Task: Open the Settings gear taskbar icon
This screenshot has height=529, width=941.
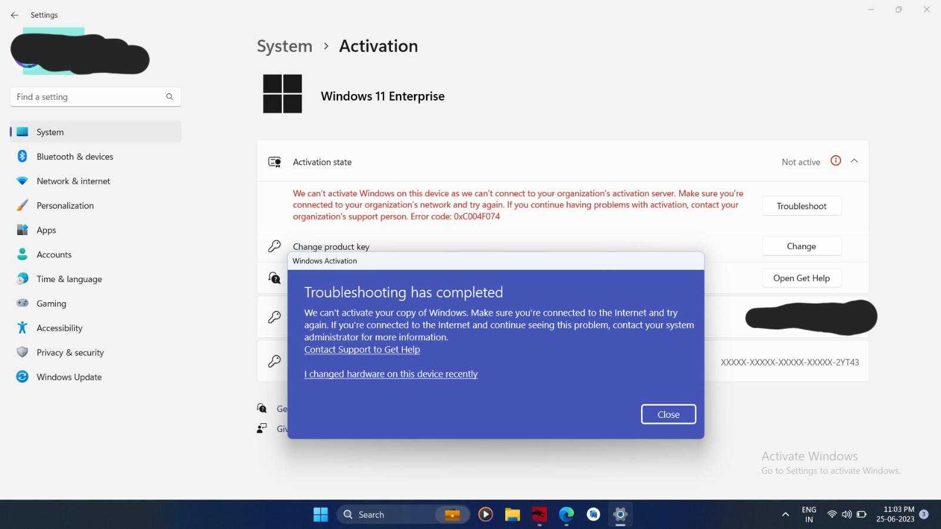Action: 620,515
